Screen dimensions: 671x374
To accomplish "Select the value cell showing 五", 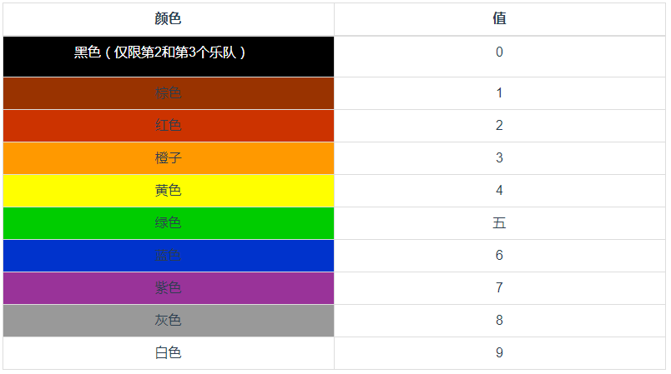I will tap(499, 222).
